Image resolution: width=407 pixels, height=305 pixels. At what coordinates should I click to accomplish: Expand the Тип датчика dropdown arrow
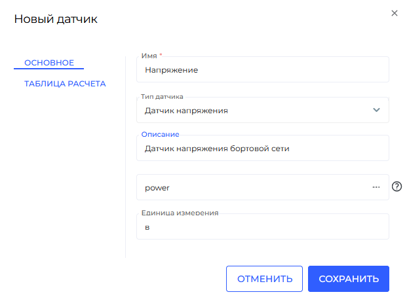(376, 110)
